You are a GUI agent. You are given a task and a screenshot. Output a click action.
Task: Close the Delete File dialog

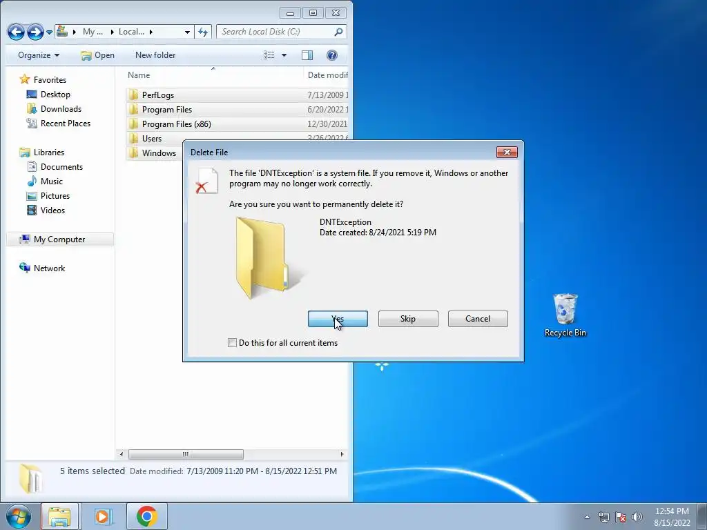[507, 153]
